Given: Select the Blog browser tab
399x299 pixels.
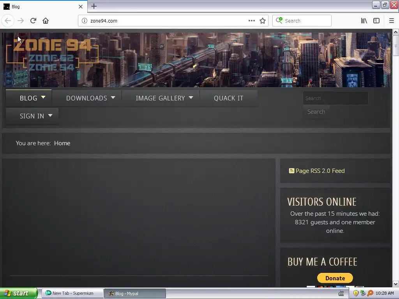Looking at the screenshot, I should coord(44,7).
